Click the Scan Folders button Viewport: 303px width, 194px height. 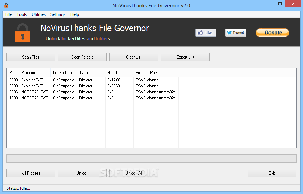tap(82, 57)
